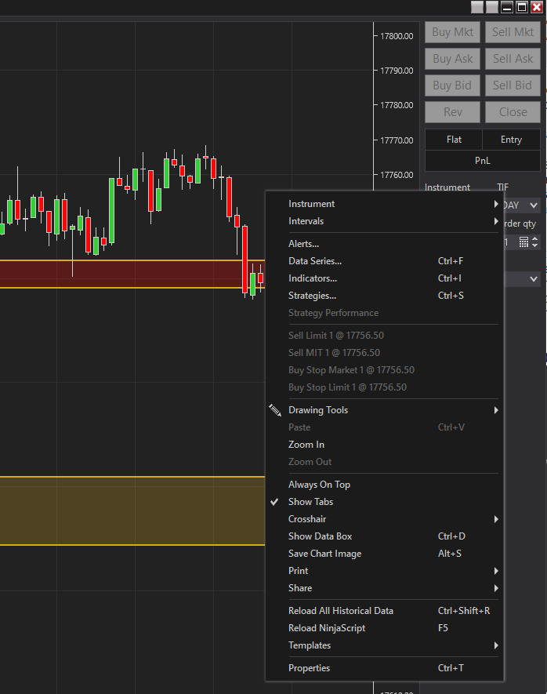
Task: Select Reload All Historical Data
Action: click(x=384, y=611)
